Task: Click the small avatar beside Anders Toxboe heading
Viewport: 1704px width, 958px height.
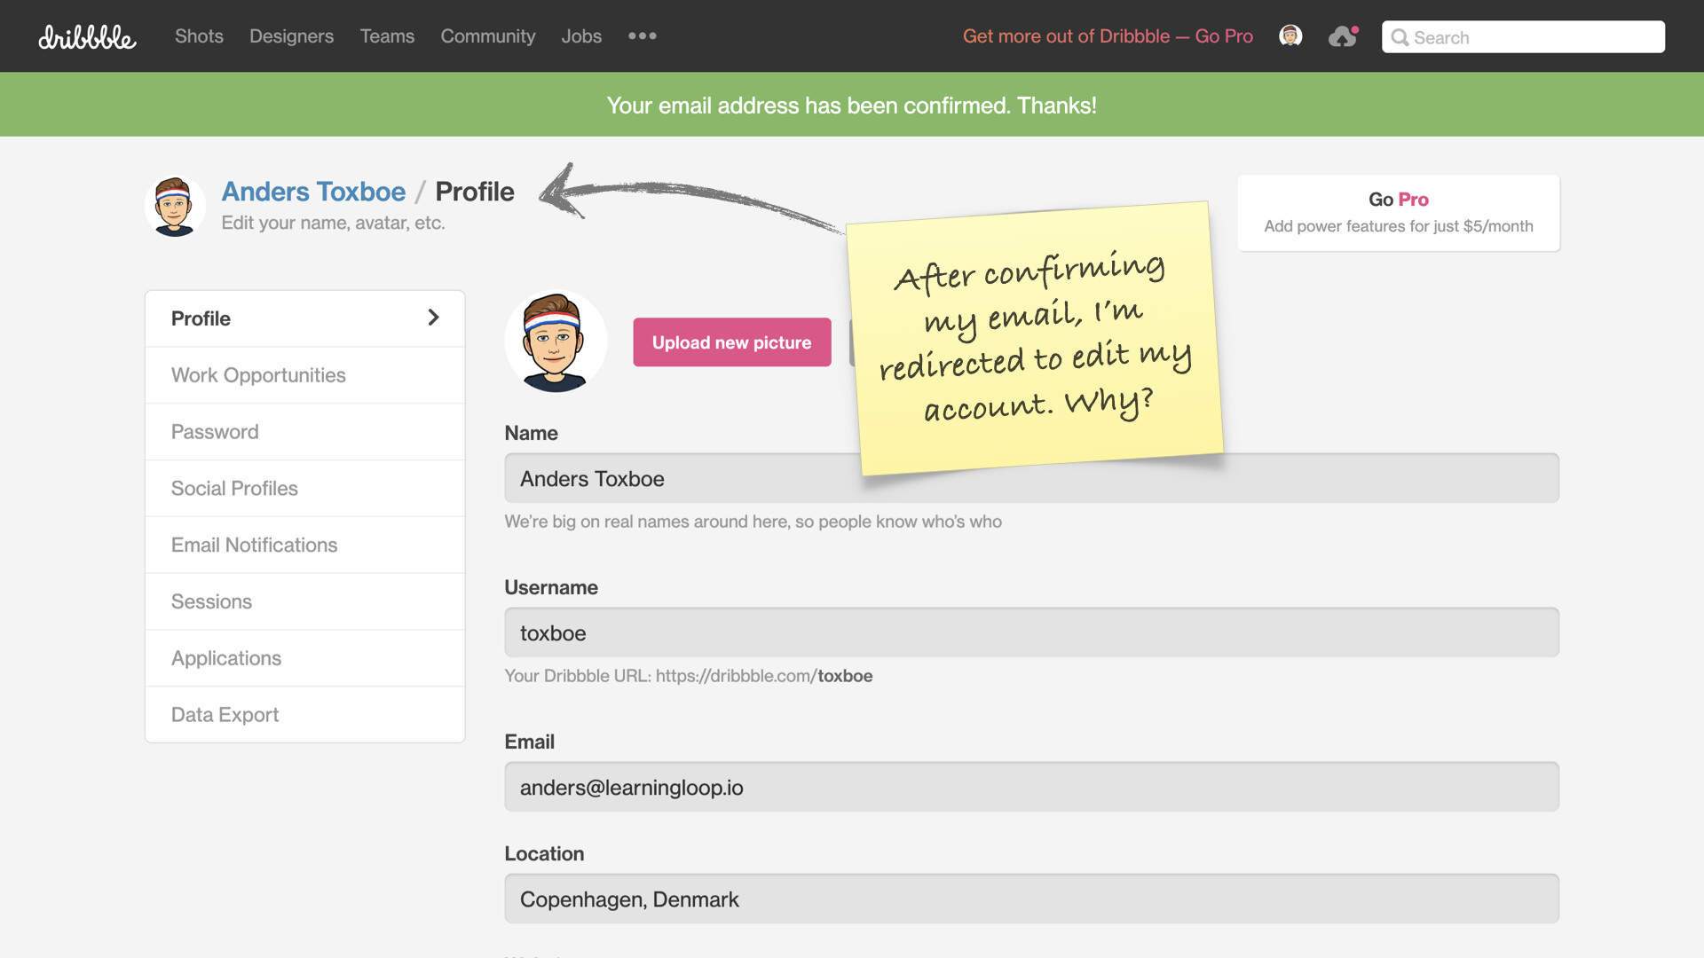Action: pos(175,207)
